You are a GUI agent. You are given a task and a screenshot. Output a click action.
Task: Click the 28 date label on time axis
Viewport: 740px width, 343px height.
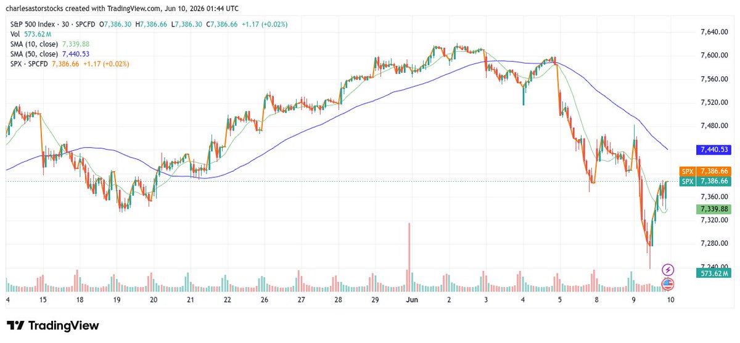tap(338, 300)
